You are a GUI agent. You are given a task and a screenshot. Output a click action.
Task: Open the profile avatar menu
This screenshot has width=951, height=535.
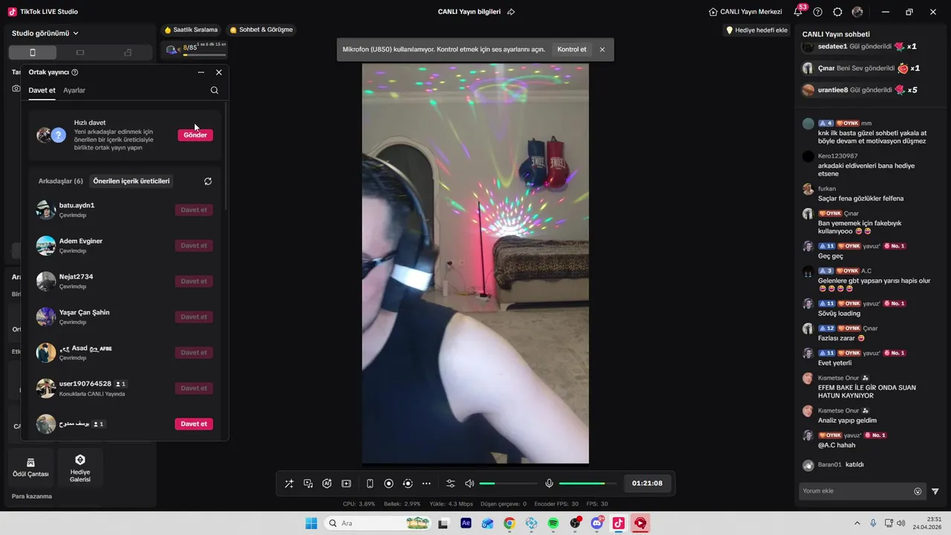coord(857,12)
